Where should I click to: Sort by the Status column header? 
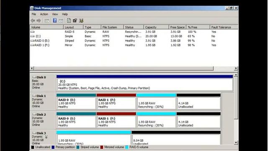point(134,27)
